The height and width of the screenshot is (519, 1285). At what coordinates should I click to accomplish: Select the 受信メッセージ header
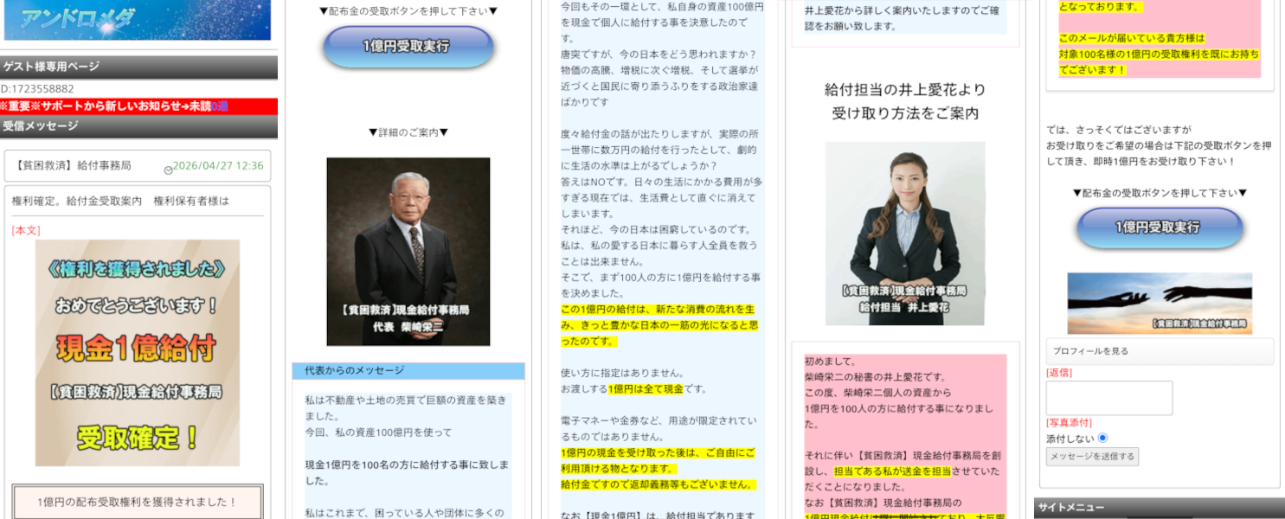coord(138,126)
